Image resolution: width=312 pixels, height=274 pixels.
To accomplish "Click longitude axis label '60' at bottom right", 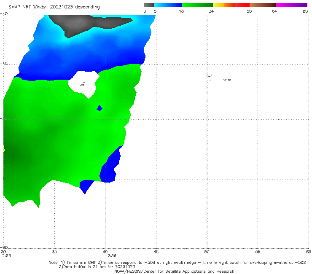I will [309, 252].
